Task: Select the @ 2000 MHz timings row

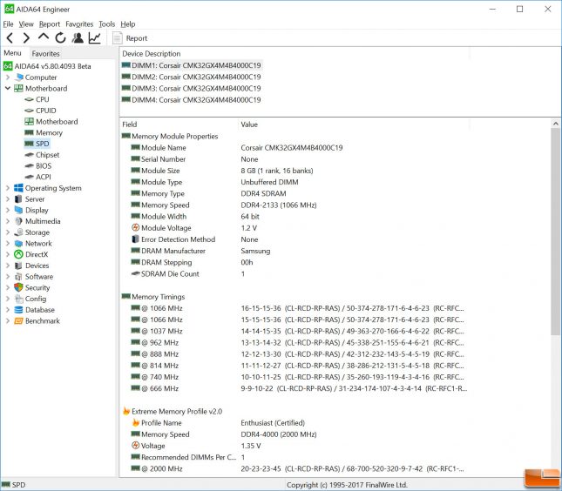Action: (x=294, y=468)
